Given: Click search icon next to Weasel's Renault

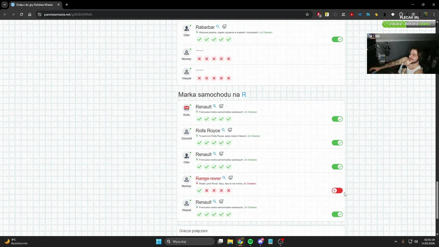Looking at the screenshot, I should (215, 201).
